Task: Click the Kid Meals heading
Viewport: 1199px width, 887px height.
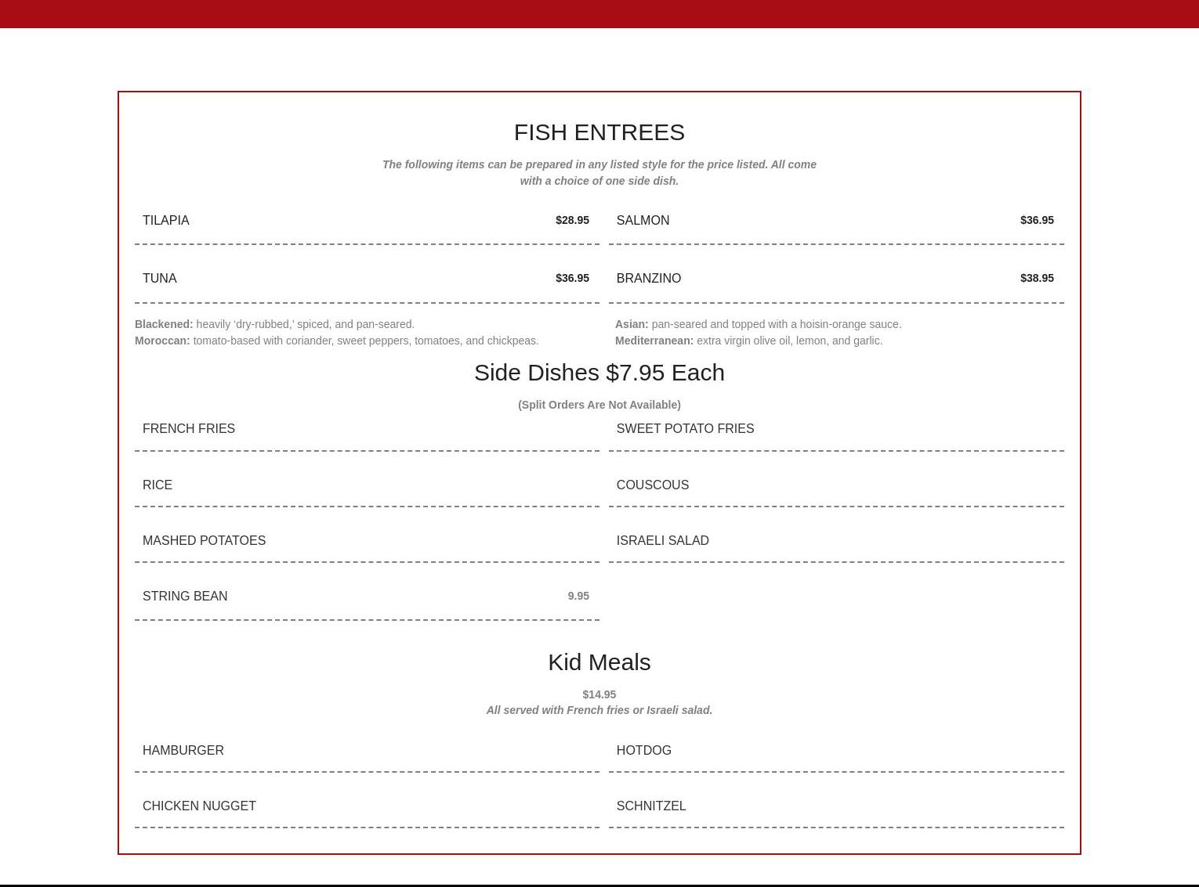Action: [599, 662]
